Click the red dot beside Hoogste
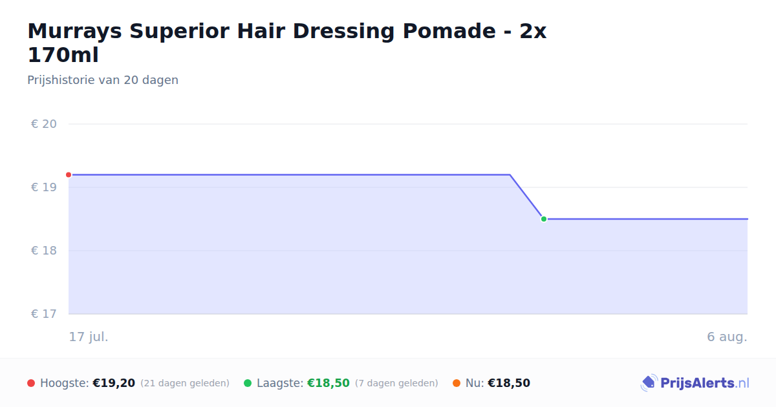This screenshot has height=407, width=776. click(x=31, y=383)
